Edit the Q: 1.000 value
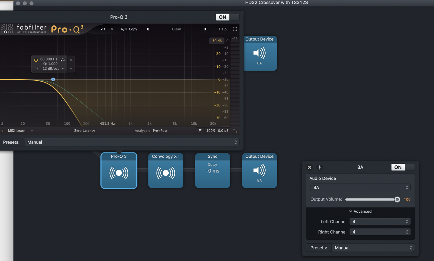Screen dimensions: 434x261 coord(50,64)
